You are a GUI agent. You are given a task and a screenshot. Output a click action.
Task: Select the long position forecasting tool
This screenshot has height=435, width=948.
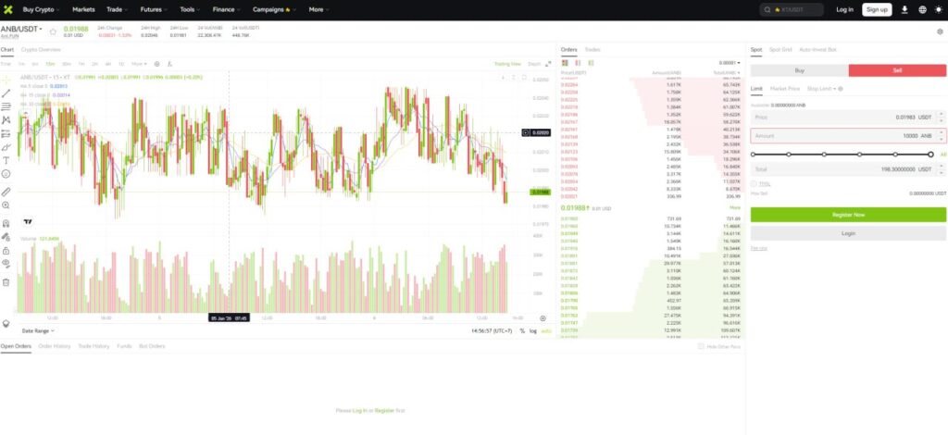pyautogui.click(x=6, y=133)
